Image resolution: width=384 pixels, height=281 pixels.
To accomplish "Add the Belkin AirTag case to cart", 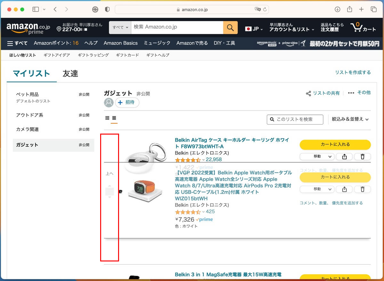I will (335, 145).
